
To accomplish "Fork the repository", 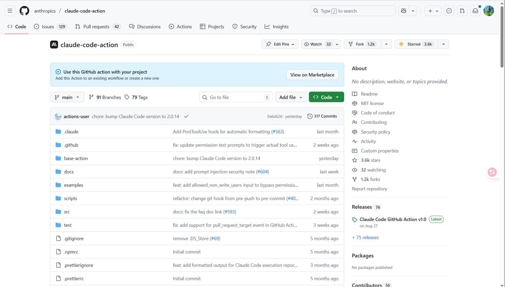I will click(362, 44).
